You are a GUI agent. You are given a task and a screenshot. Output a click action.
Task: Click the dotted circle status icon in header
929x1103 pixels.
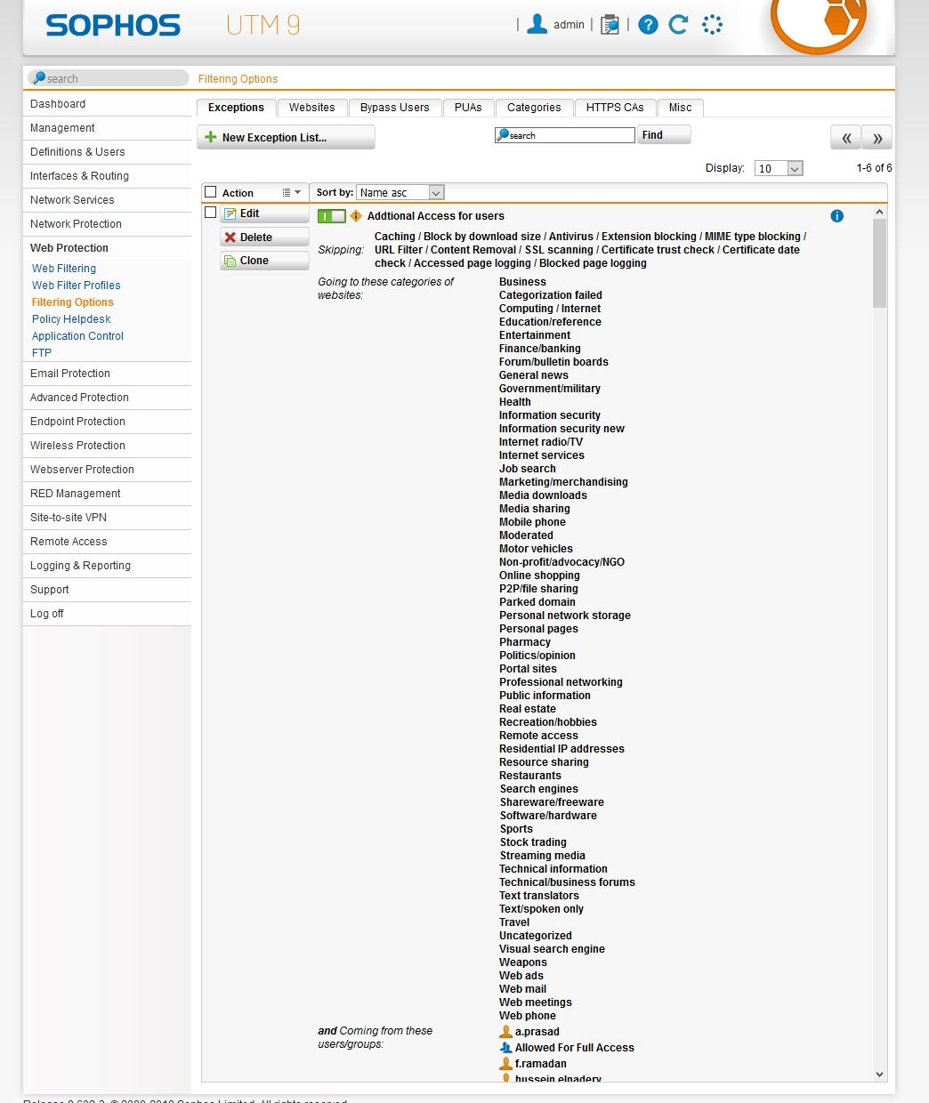(712, 25)
